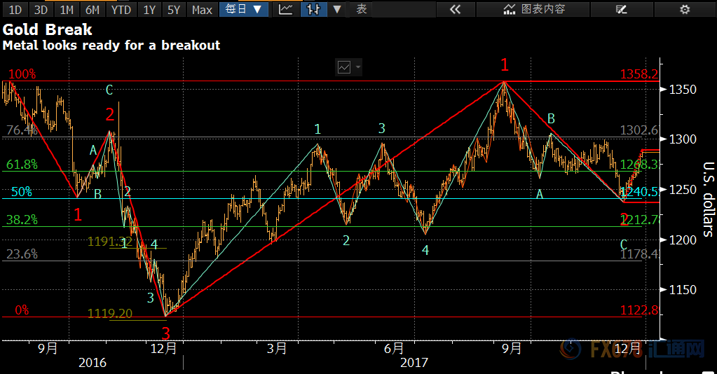This screenshot has height=374, width=717.
Task: Click the small chart icon above plot
Action: 344,67
